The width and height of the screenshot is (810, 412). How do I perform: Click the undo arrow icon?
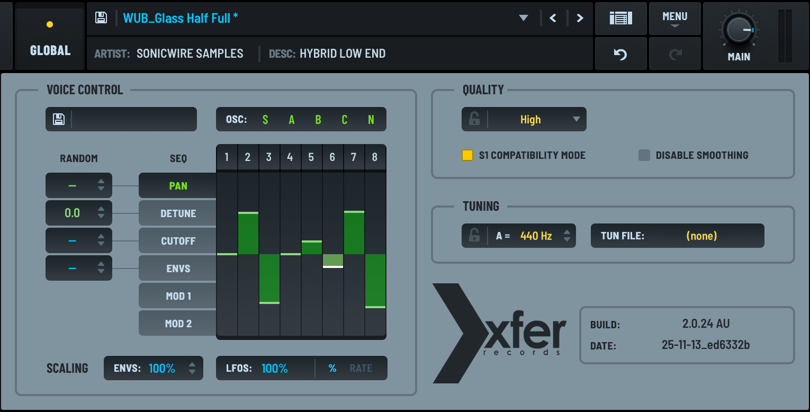(620, 54)
